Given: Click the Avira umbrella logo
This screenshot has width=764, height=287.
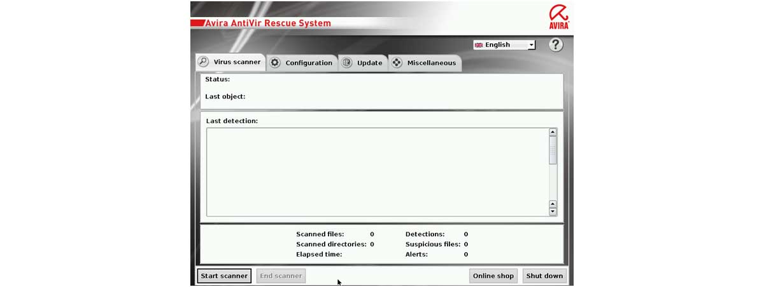Looking at the screenshot, I should pyautogui.click(x=559, y=17).
